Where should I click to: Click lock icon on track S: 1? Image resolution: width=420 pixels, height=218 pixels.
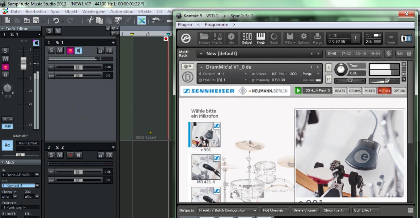click(101, 50)
